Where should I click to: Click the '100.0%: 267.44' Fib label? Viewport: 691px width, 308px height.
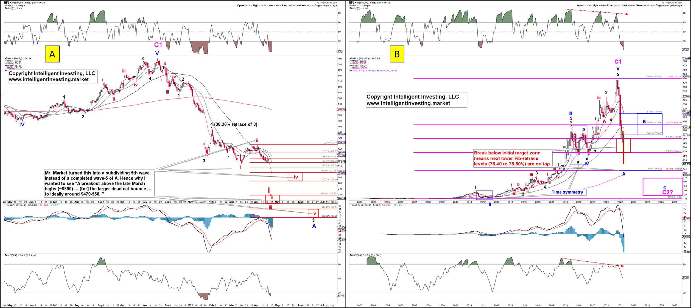tap(329, 179)
